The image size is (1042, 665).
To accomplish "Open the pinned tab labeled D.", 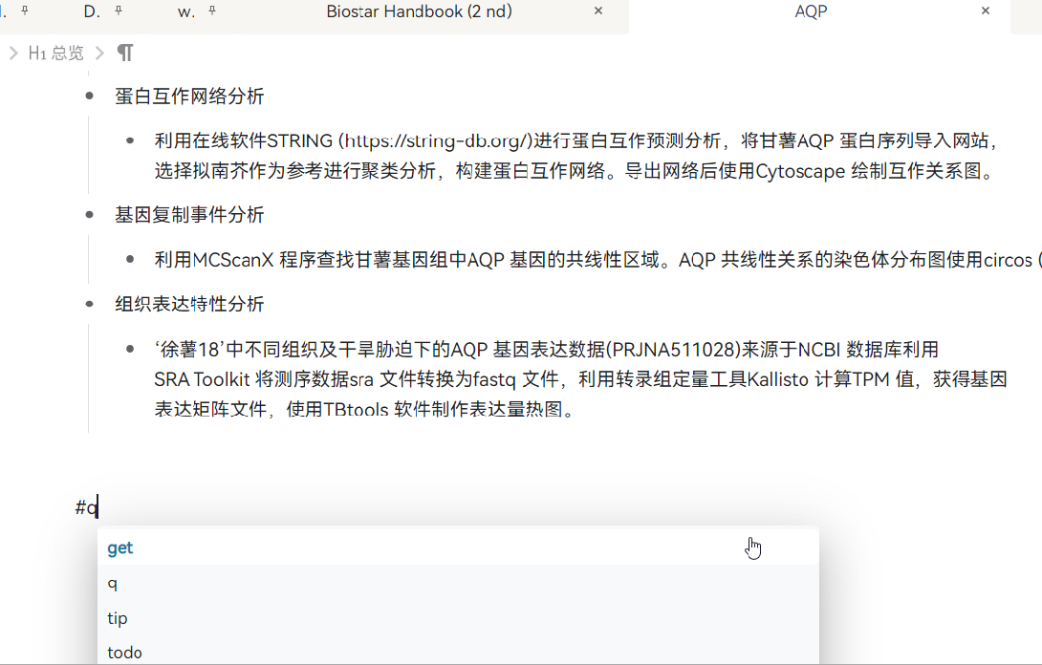I will (92, 11).
